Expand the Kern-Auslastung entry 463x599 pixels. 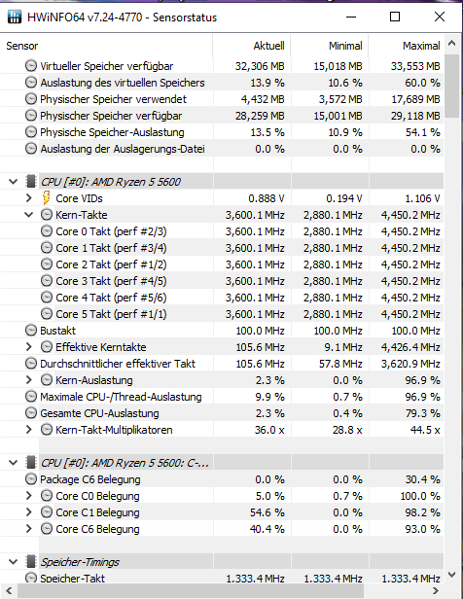tap(29, 379)
